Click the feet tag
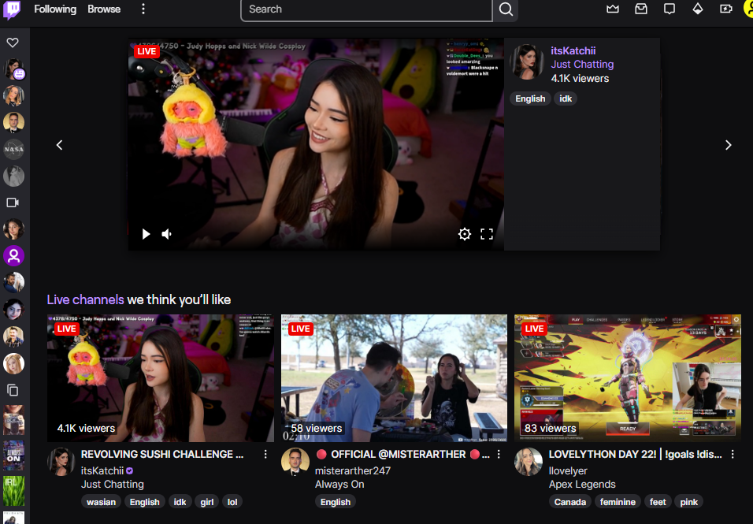753x524 pixels. click(658, 502)
